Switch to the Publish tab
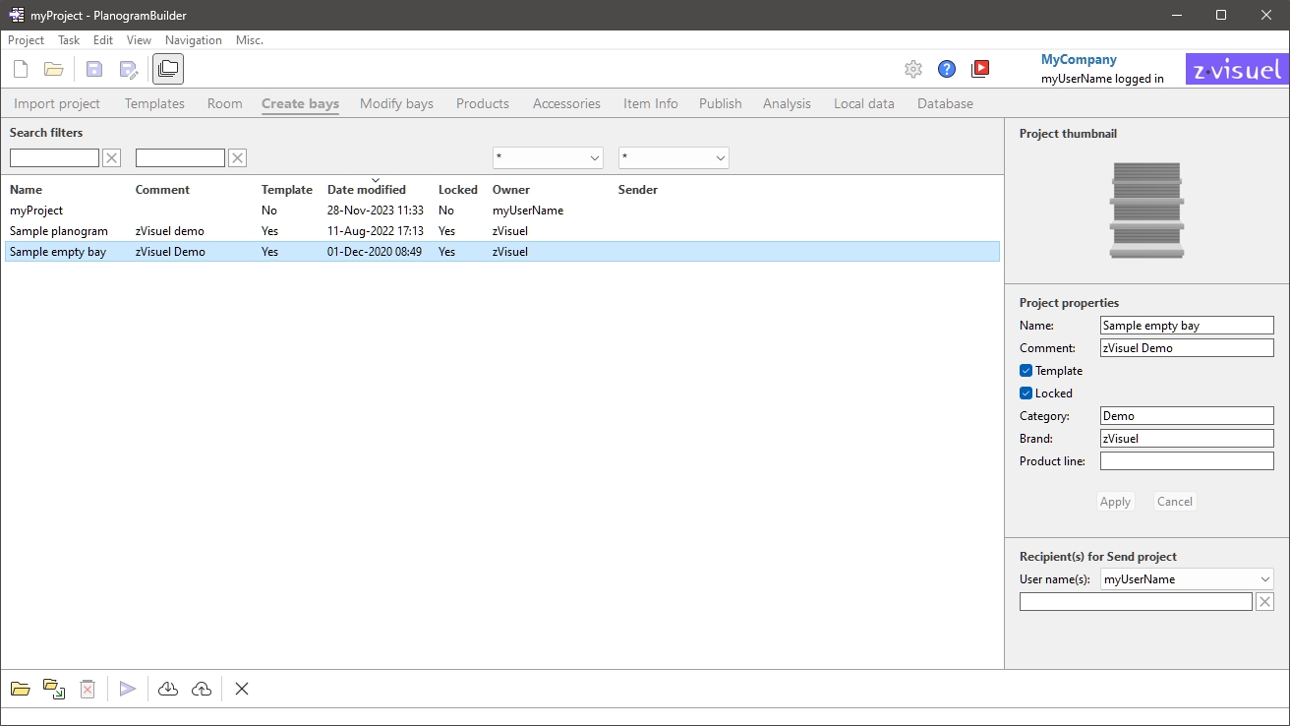 tap(721, 103)
